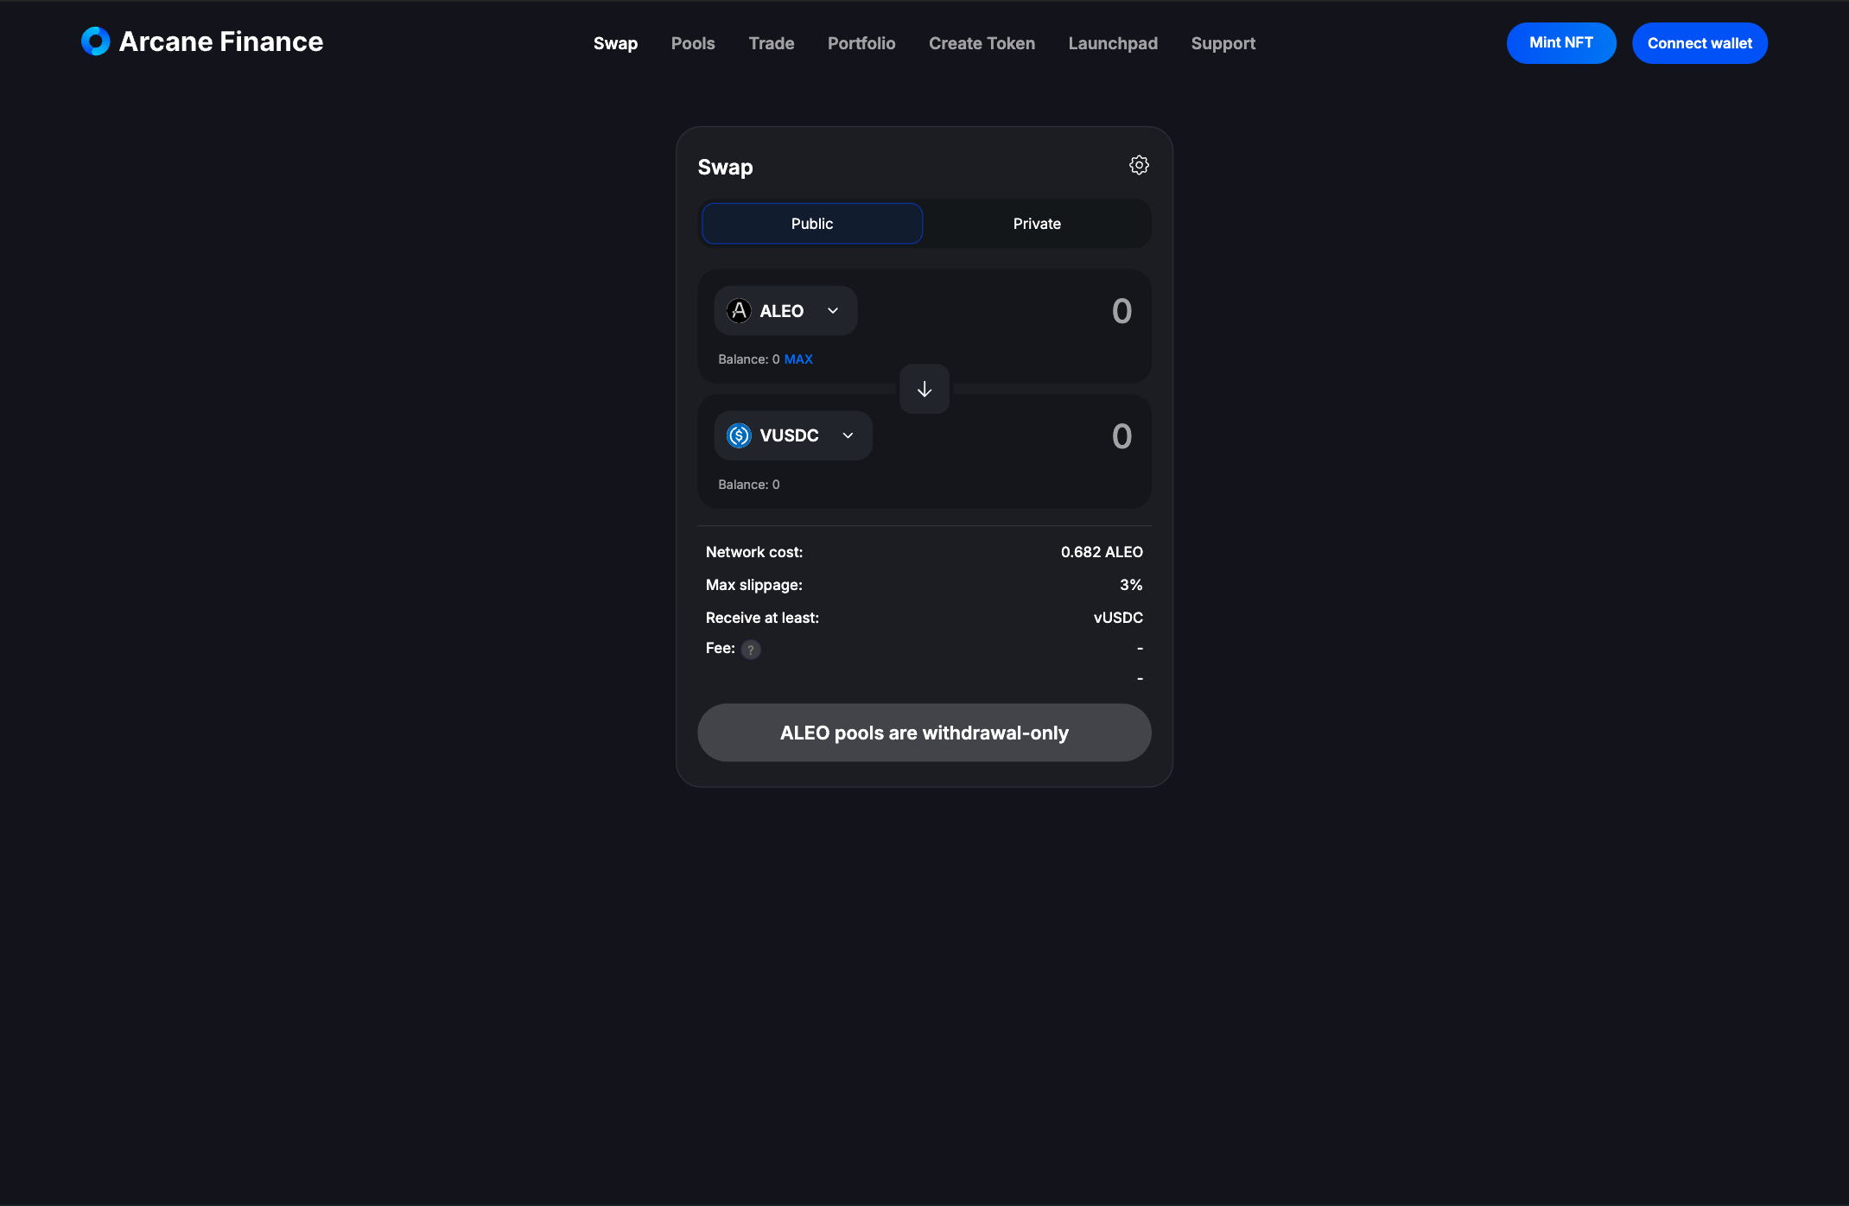Click the ALEO amount input field
This screenshot has width=1849, height=1206.
[x=1002, y=311]
